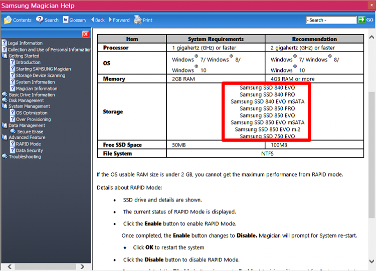This screenshot has height=271, width=376.
Task: Click the vertical scrollbar thumb
Action: point(371,155)
